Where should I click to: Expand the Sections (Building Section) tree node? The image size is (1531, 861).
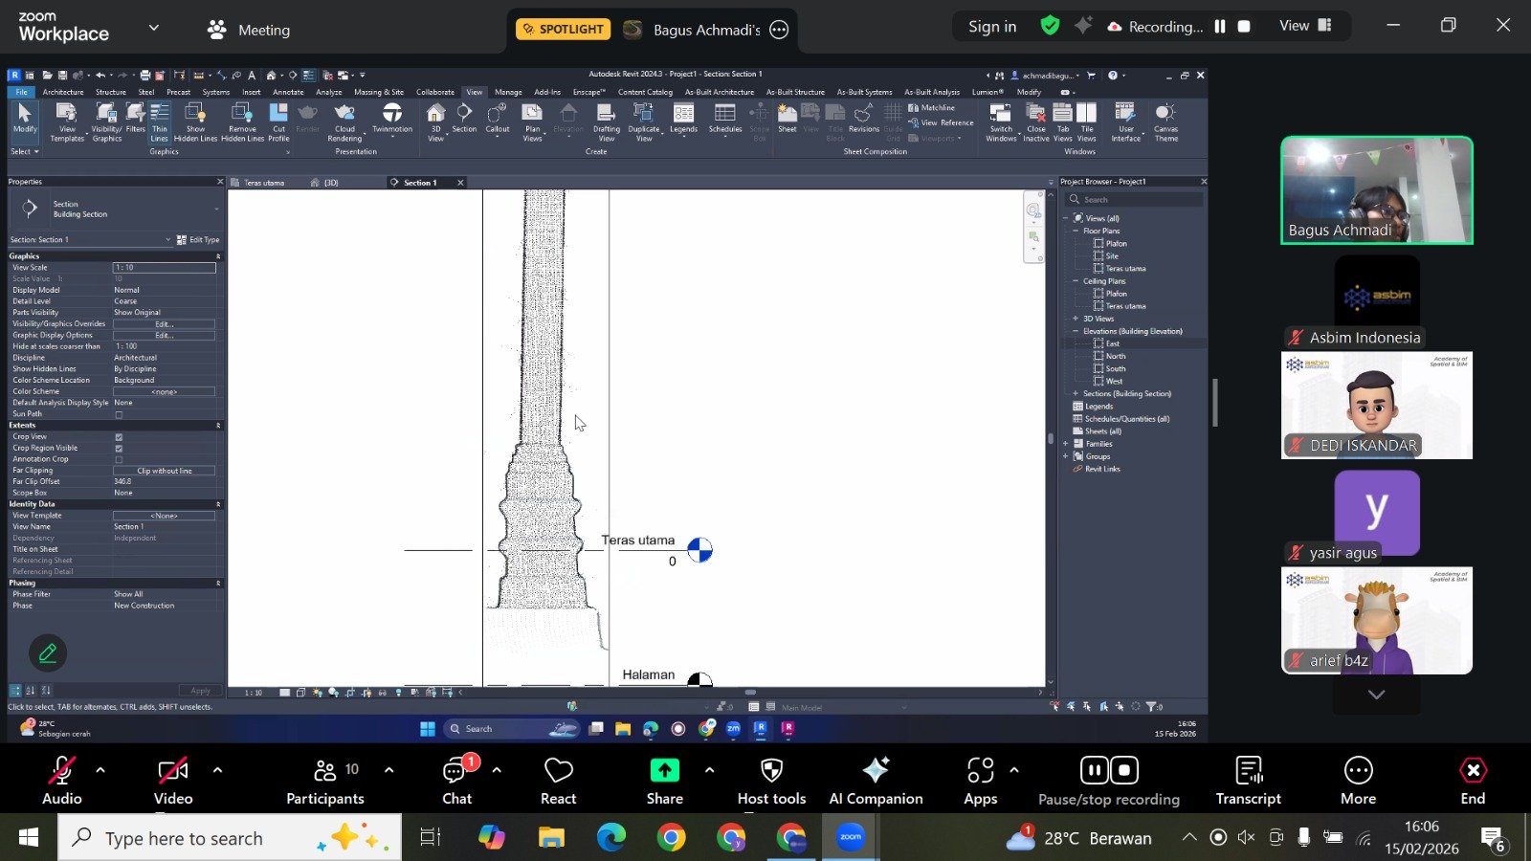point(1076,394)
